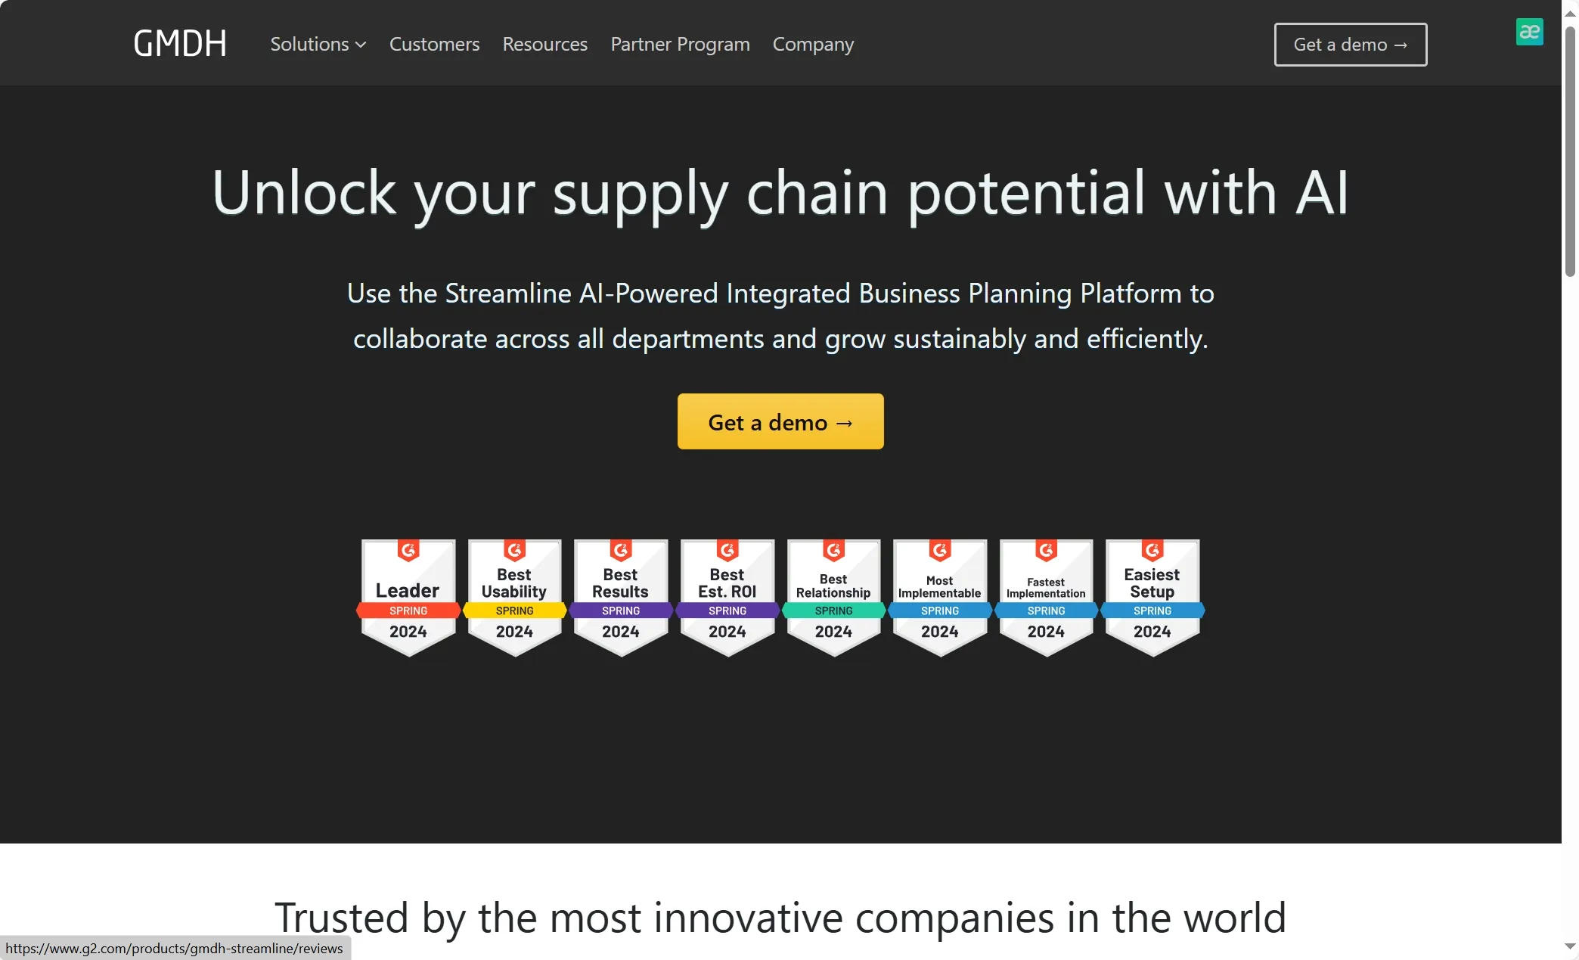The width and height of the screenshot is (1579, 960).
Task: Open the G2 Leader Spring 2024 badge
Action: tap(408, 597)
